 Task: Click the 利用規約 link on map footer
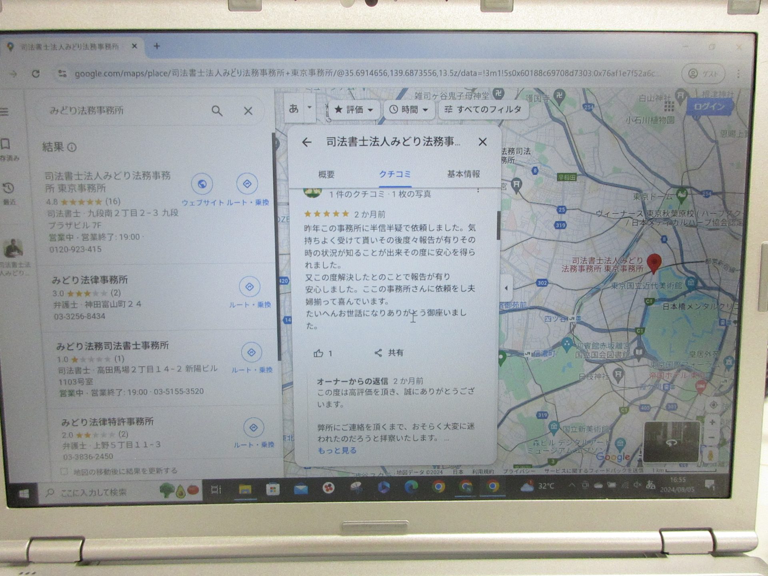[x=482, y=472]
